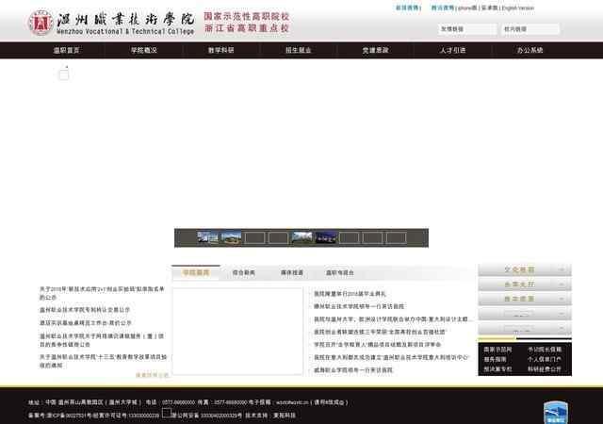
Task: Open 国家示范网 in black quick-links box
Action: [x=497, y=350]
